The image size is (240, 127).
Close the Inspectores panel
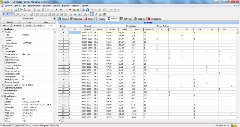[x=55, y=18]
